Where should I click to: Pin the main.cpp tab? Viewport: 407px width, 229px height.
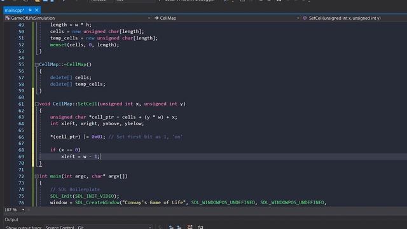point(30,10)
